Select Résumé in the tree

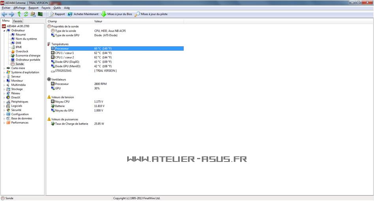tap(21, 35)
